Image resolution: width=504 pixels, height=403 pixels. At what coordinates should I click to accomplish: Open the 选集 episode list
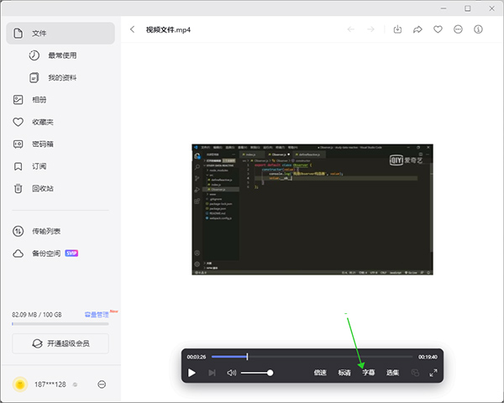pyautogui.click(x=392, y=373)
